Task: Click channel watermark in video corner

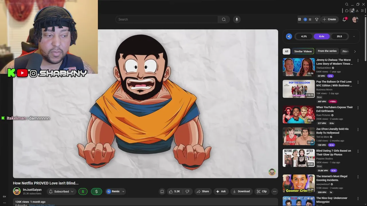Action: point(272,172)
